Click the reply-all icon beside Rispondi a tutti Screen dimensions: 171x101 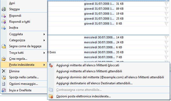4,22
